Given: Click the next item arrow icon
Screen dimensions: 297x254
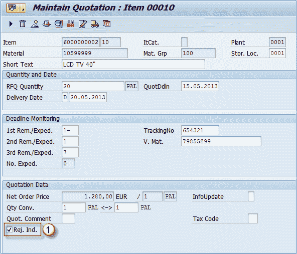Looking at the screenshot, I should click(x=11, y=24).
